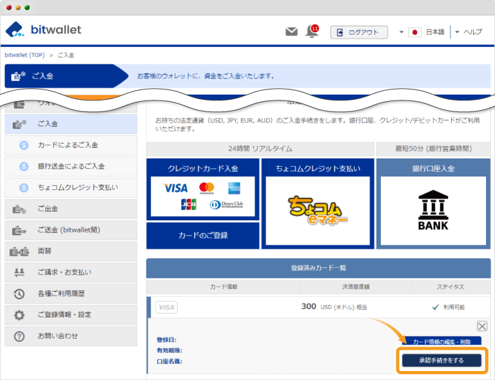The width and height of the screenshot is (495, 380).
Task: Select ご請求・お支払い in the sidebar
Action: tap(71, 272)
